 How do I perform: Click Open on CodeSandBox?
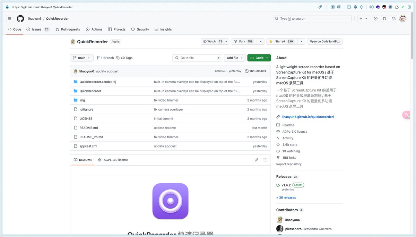[325, 41]
